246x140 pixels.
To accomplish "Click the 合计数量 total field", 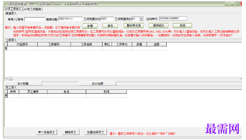I will point(60,84).
